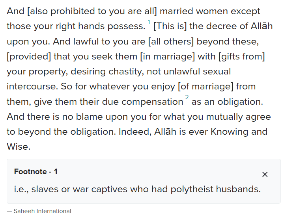The height and width of the screenshot is (219, 282).
Task: Click the word "compensation" in the verse
Action: point(152,102)
